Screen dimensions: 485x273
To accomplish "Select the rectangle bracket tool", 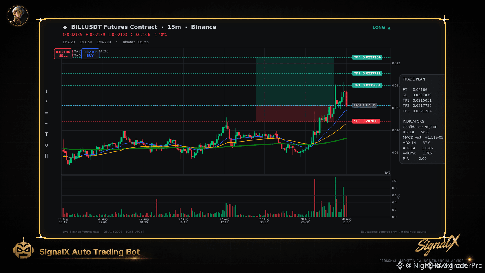I will coord(46,156).
